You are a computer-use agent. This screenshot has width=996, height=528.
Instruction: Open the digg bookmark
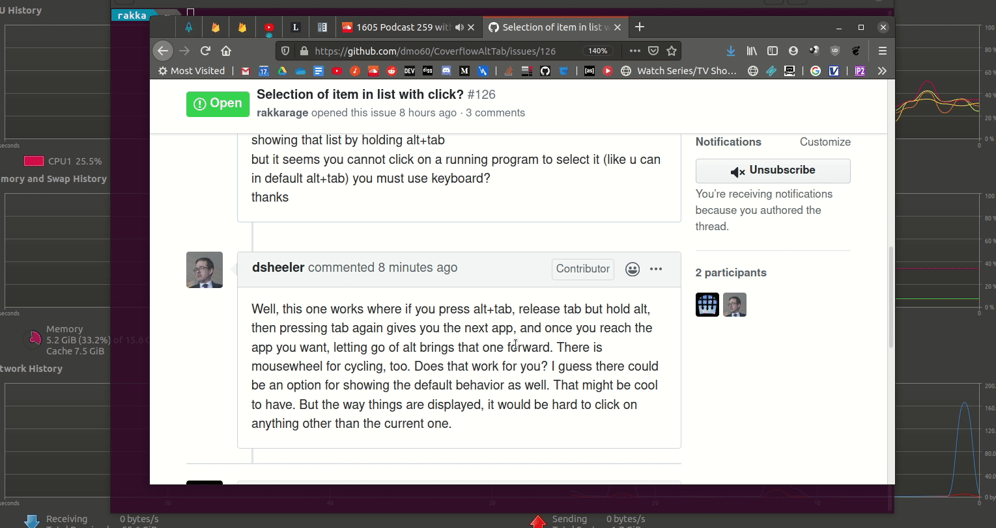pyautogui.click(x=427, y=71)
